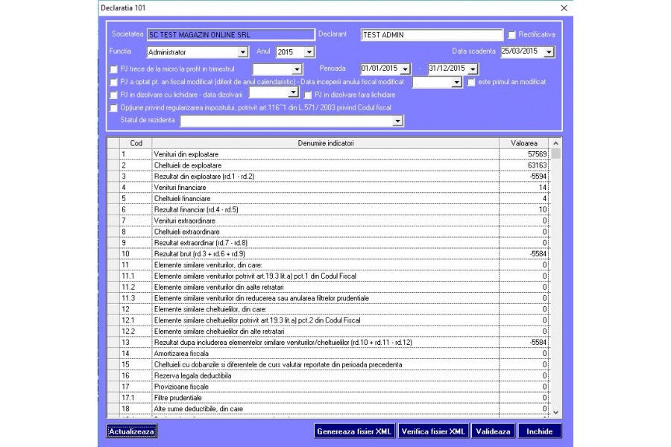Click the value -5594 cell
671x447 pixels.
tap(524, 177)
